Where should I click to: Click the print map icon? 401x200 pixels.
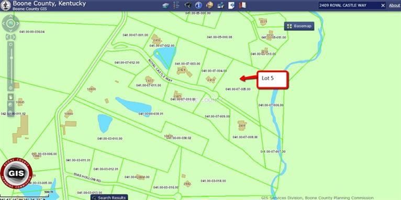[x=221, y=5]
